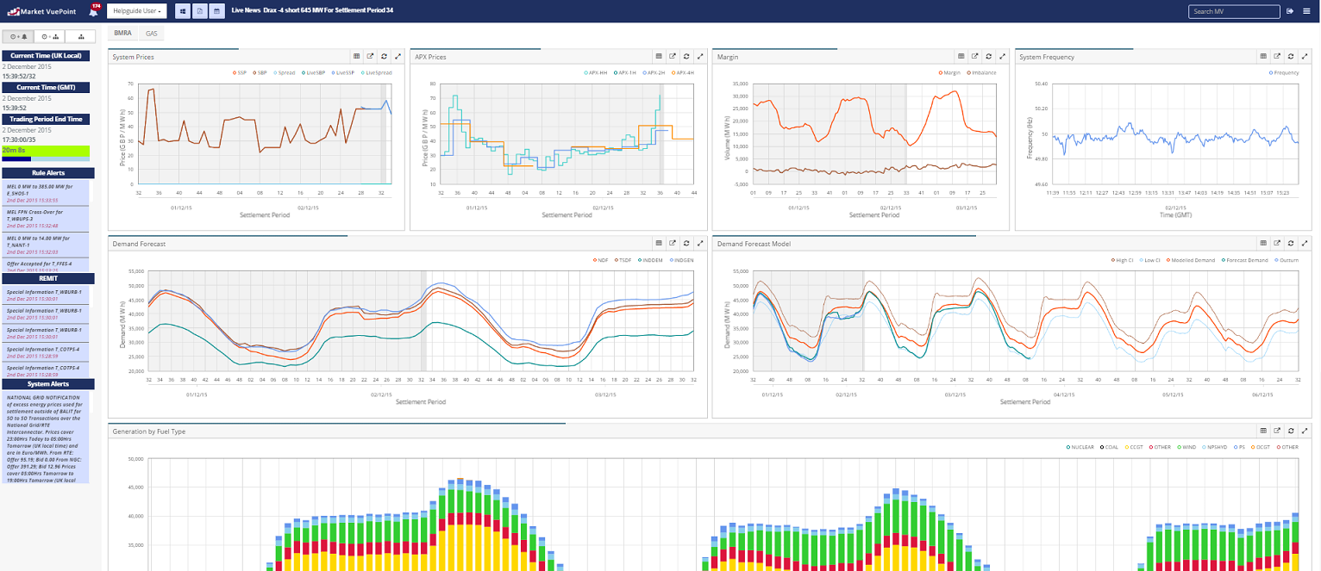Toggle SSP series in System Prices legend
1321x571 pixels.
240,73
